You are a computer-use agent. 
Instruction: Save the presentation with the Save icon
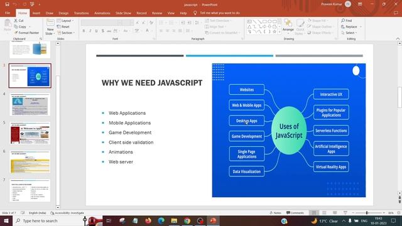7,4
